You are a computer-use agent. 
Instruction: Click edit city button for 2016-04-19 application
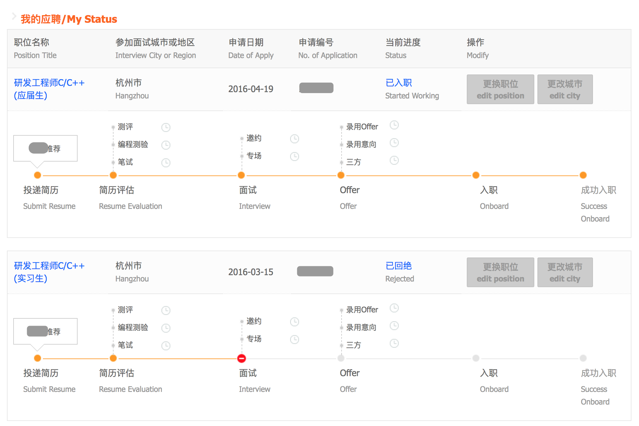click(565, 89)
